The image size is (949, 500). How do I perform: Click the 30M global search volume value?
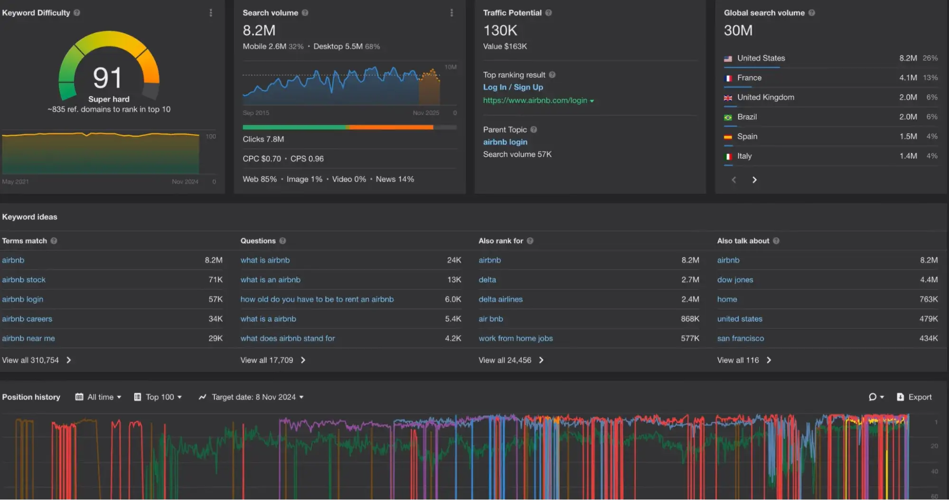738,30
